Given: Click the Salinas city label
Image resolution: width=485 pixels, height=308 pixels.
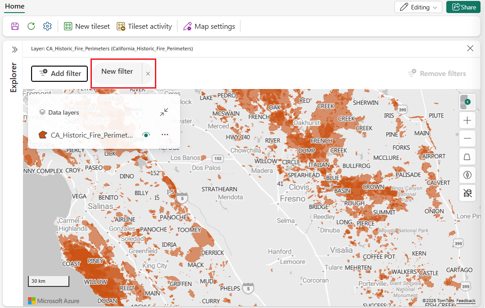Looking at the screenshot, I should coord(100,206).
